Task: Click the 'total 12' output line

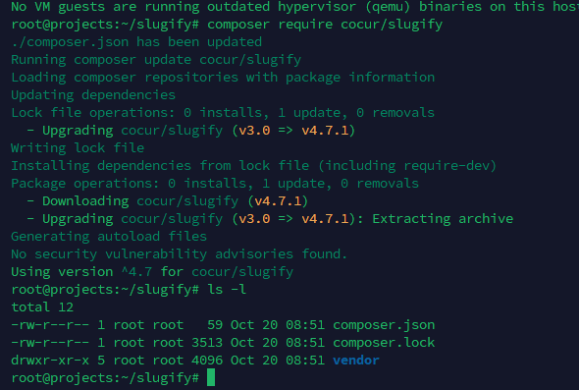Action: point(42,306)
